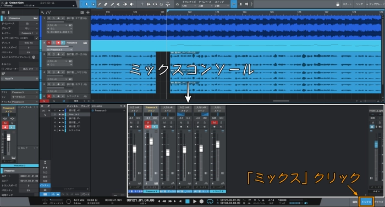
Task: Select the Arrow tool in toolbar
Action: (x=86, y=4)
